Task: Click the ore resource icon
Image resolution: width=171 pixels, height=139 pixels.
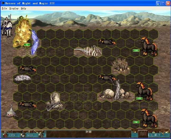Action: tap(41, 135)
